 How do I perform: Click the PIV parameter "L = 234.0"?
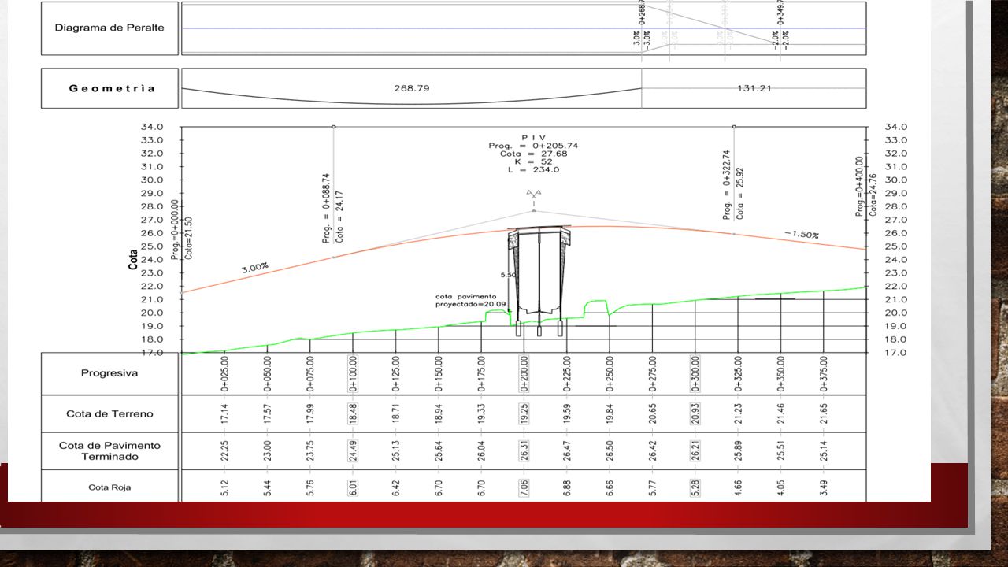533,169
